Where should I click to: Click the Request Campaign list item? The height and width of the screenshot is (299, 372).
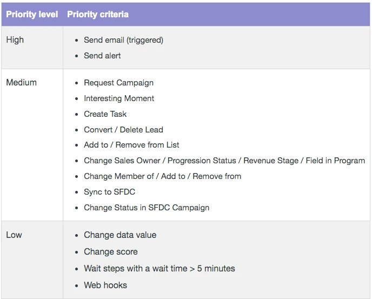pyautogui.click(x=118, y=83)
